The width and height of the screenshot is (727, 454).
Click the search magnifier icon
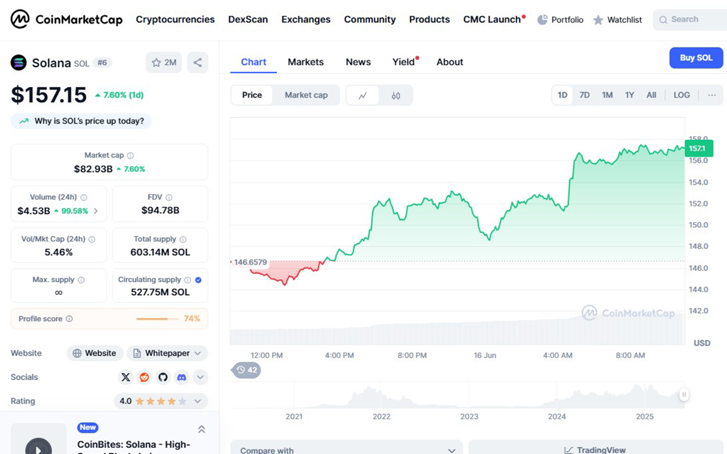pyautogui.click(x=663, y=19)
